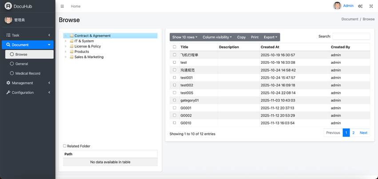Click page 1 pagination button

(346, 132)
